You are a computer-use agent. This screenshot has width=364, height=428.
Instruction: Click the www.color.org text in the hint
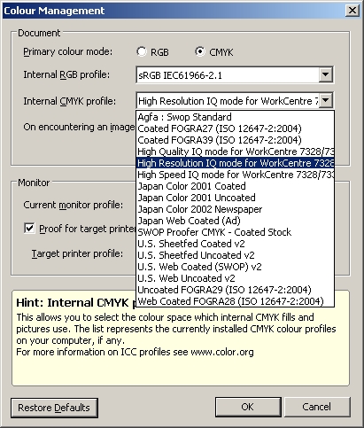pyautogui.click(x=222, y=352)
